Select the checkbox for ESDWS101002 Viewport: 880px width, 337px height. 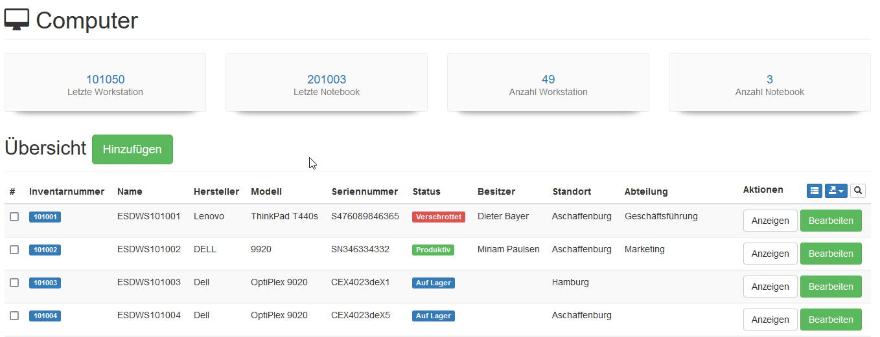pos(14,250)
